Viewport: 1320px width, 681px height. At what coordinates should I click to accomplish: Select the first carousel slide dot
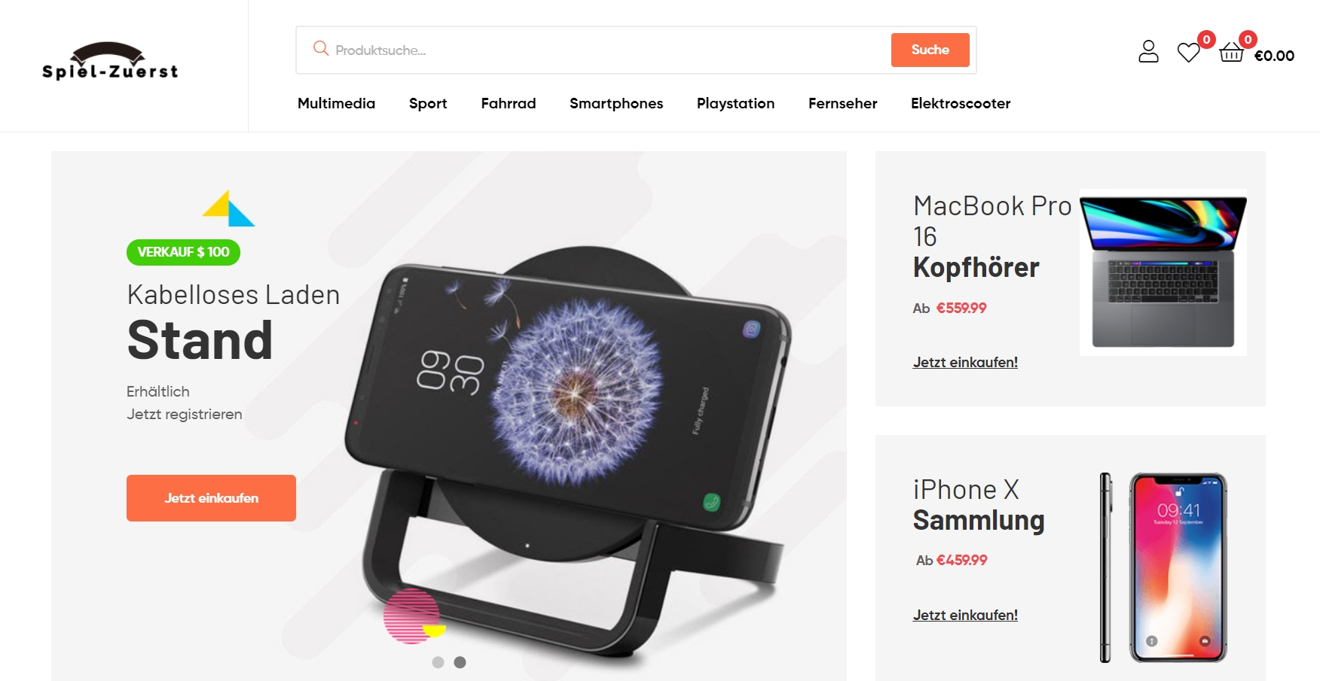click(438, 662)
